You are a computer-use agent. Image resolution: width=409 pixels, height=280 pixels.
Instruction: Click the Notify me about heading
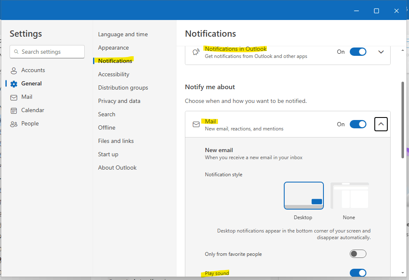tap(210, 87)
